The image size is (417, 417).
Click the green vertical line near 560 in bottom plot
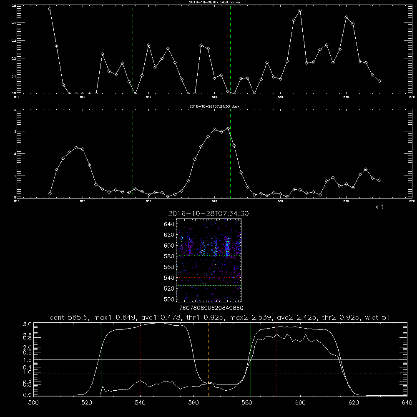[192, 359]
